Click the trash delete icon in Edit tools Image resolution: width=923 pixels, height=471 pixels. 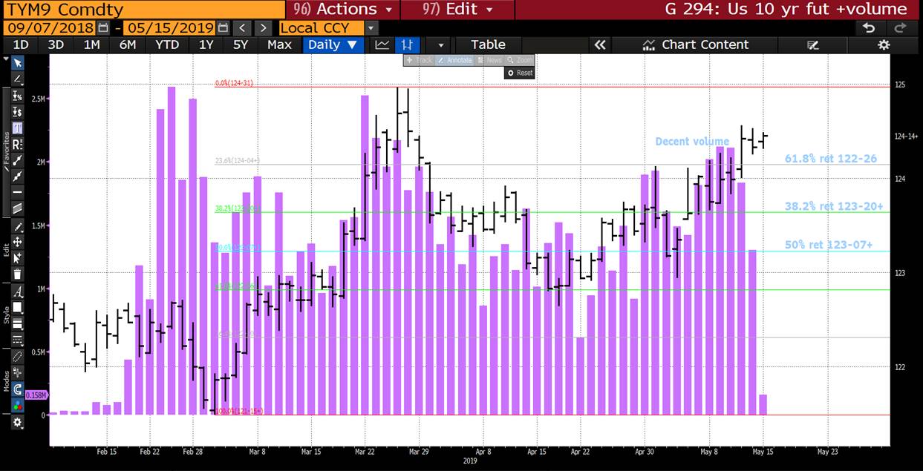[x=17, y=274]
